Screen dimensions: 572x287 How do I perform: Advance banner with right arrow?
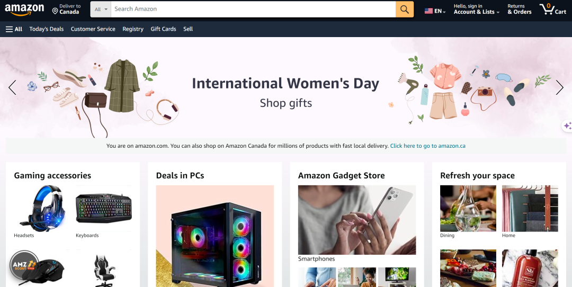pyautogui.click(x=560, y=87)
